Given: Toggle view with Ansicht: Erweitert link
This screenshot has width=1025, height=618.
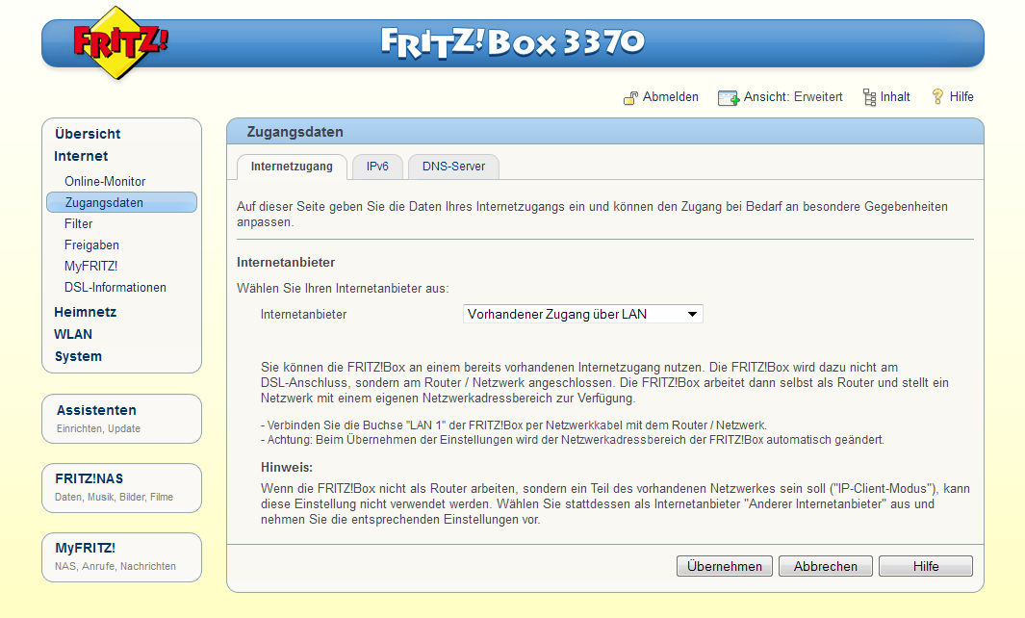Looking at the screenshot, I should coord(793,97).
